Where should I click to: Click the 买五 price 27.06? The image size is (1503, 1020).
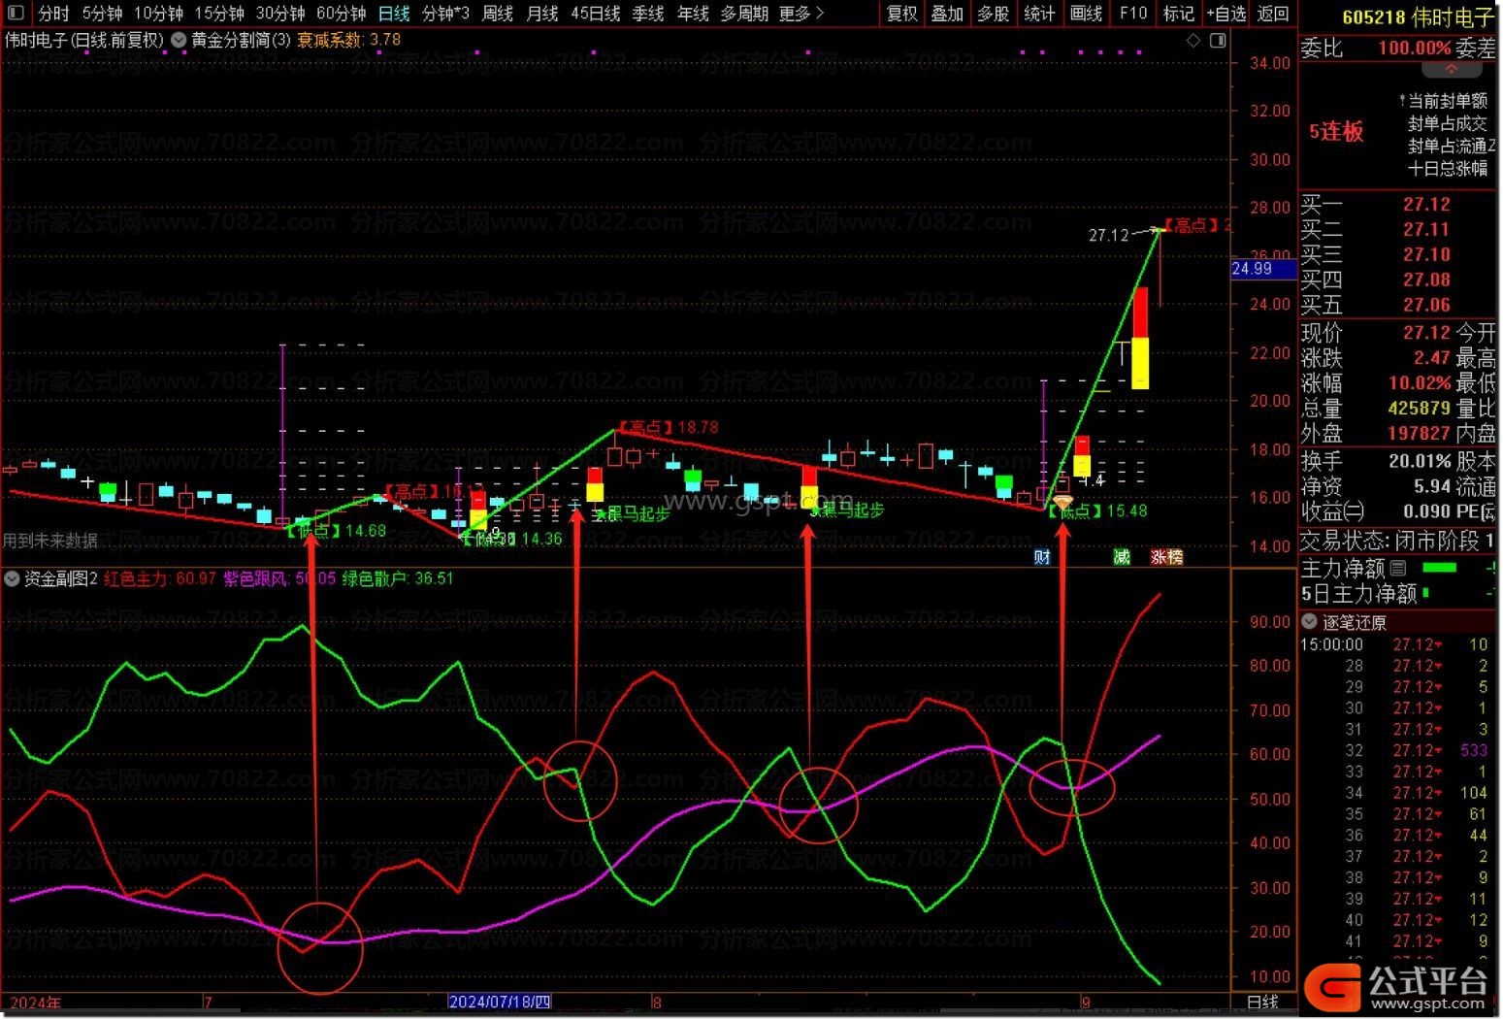pyautogui.click(x=1426, y=305)
